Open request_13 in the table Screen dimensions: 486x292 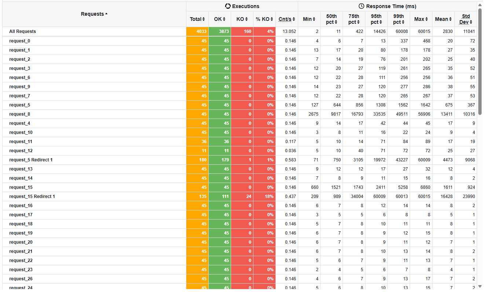[21, 169]
